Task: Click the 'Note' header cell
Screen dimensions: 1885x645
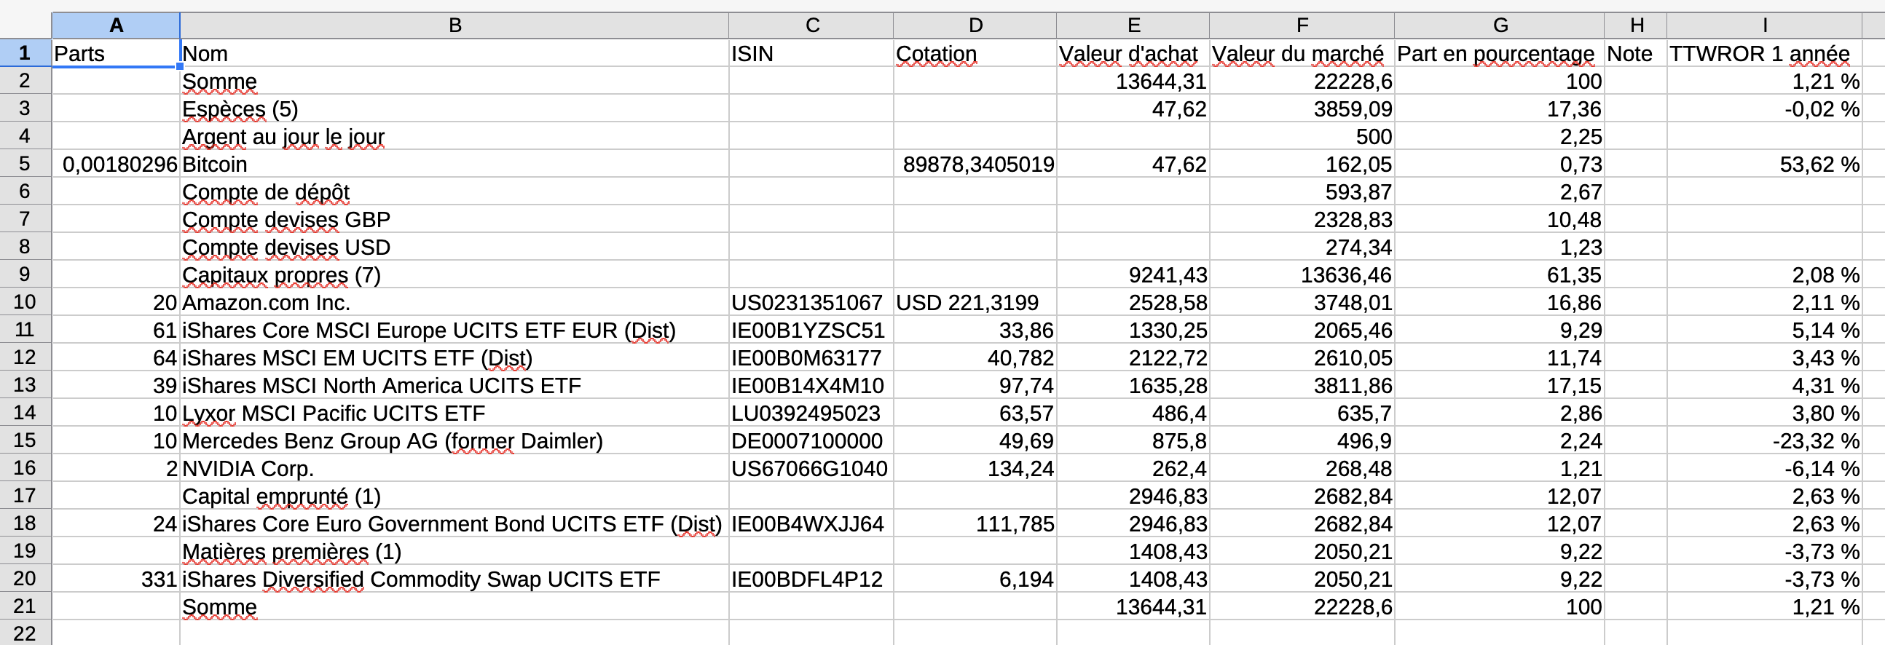Action: pyautogui.click(x=1636, y=53)
